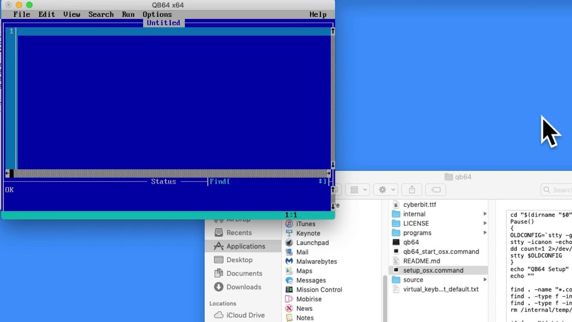The image size is (572, 322).
Task: Expand the source folder arrow
Action: pyautogui.click(x=485, y=280)
